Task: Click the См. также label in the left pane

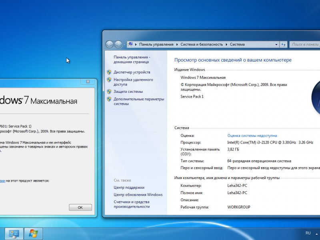Action: click(x=122, y=180)
